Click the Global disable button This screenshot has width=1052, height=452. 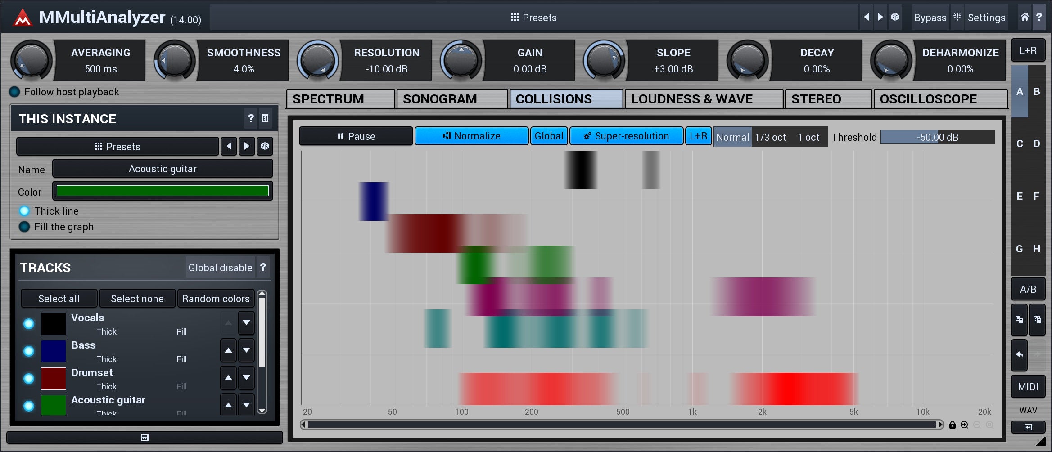coord(220,268)
